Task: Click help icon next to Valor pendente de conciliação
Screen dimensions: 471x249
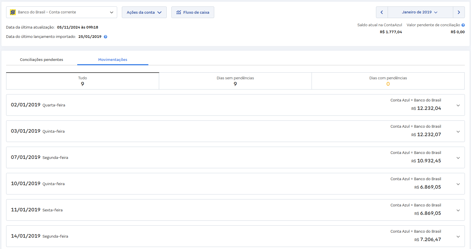Action: [x=463, y=25]
